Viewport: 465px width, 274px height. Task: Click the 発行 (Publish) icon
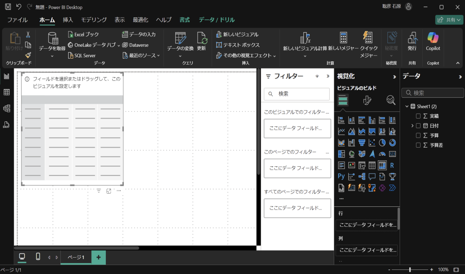(412, 39)
